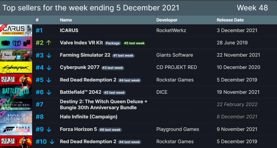Open the Battlefield 2042 thumbnail
This screenshot has width=277, height=148.
pos(16,92)
